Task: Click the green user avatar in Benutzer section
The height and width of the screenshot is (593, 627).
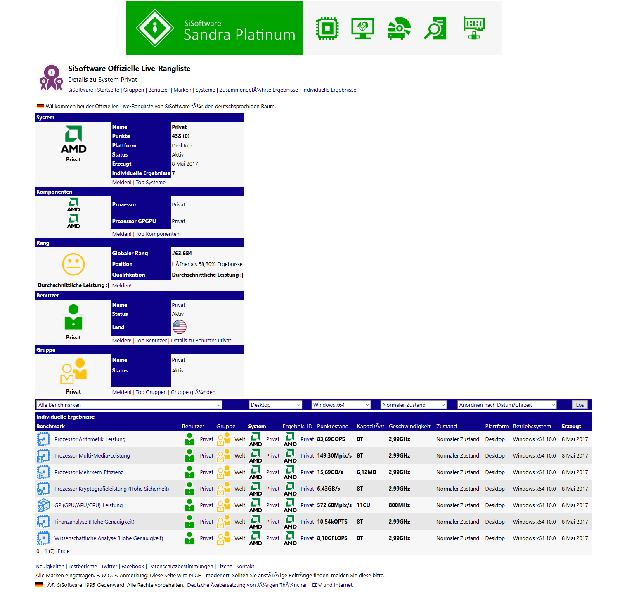Action: pos(73,317)
